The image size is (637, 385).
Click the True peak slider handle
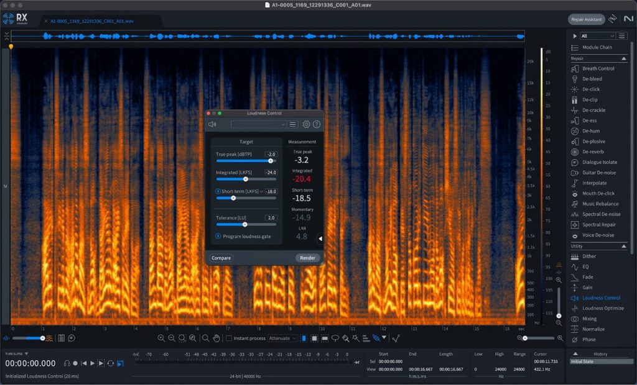click(271, 160)
